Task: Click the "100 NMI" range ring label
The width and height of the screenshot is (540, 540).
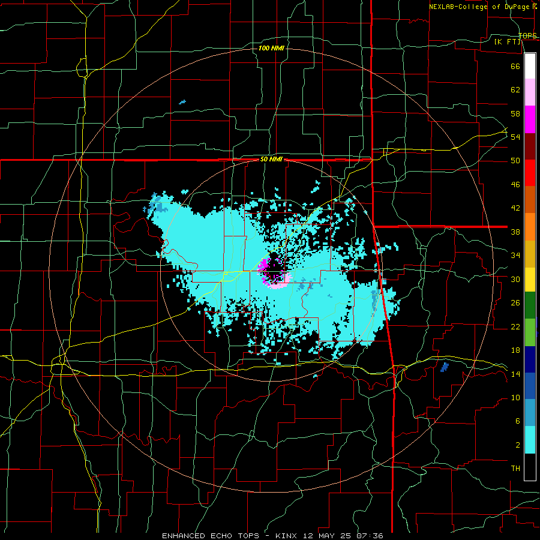Action: (271, 48)
